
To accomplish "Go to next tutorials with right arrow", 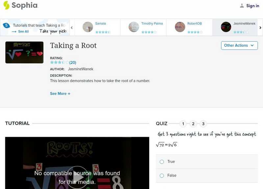I will pos(260,28).
